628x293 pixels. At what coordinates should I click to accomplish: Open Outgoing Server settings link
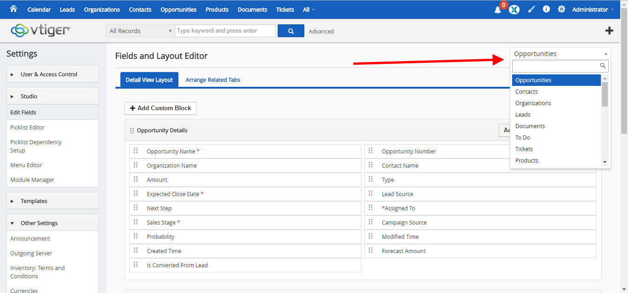pyautogui.click(x=31, y=253)
